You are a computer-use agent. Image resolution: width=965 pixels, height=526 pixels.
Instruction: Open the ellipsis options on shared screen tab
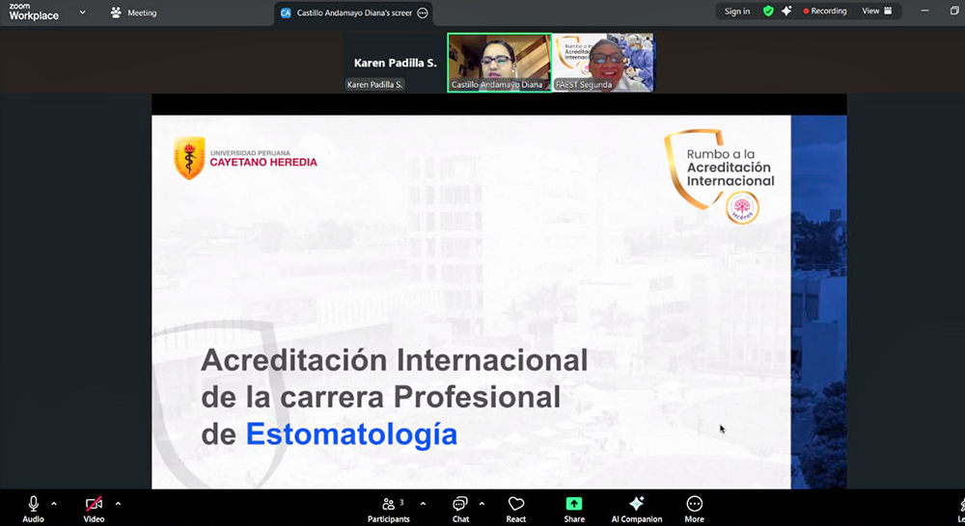tap(423, 13)
